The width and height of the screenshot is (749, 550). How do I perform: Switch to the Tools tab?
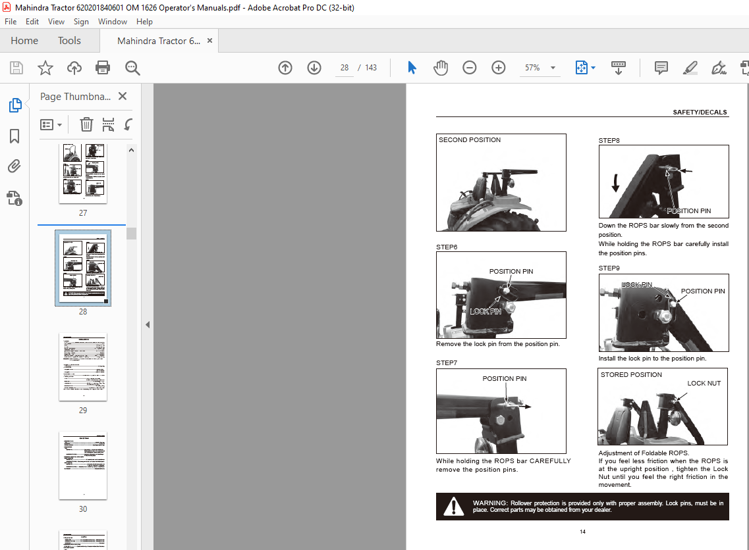[69, 41]
